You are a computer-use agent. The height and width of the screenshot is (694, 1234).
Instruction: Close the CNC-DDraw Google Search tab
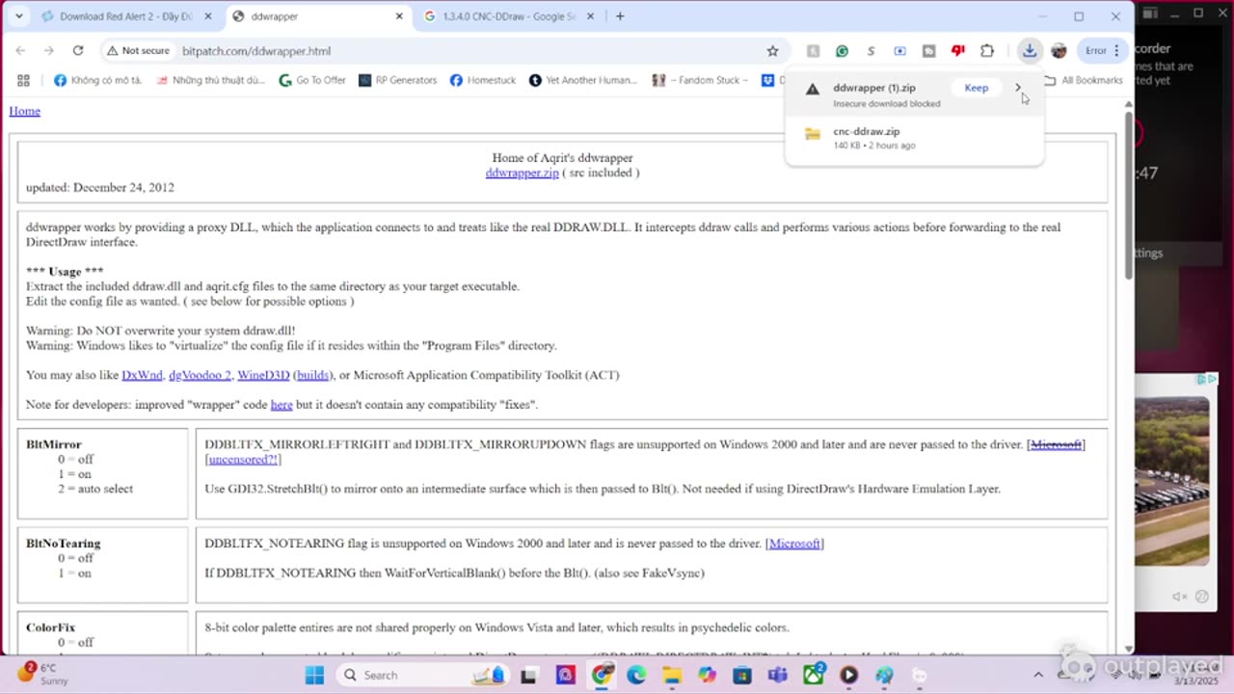point(591,16)
